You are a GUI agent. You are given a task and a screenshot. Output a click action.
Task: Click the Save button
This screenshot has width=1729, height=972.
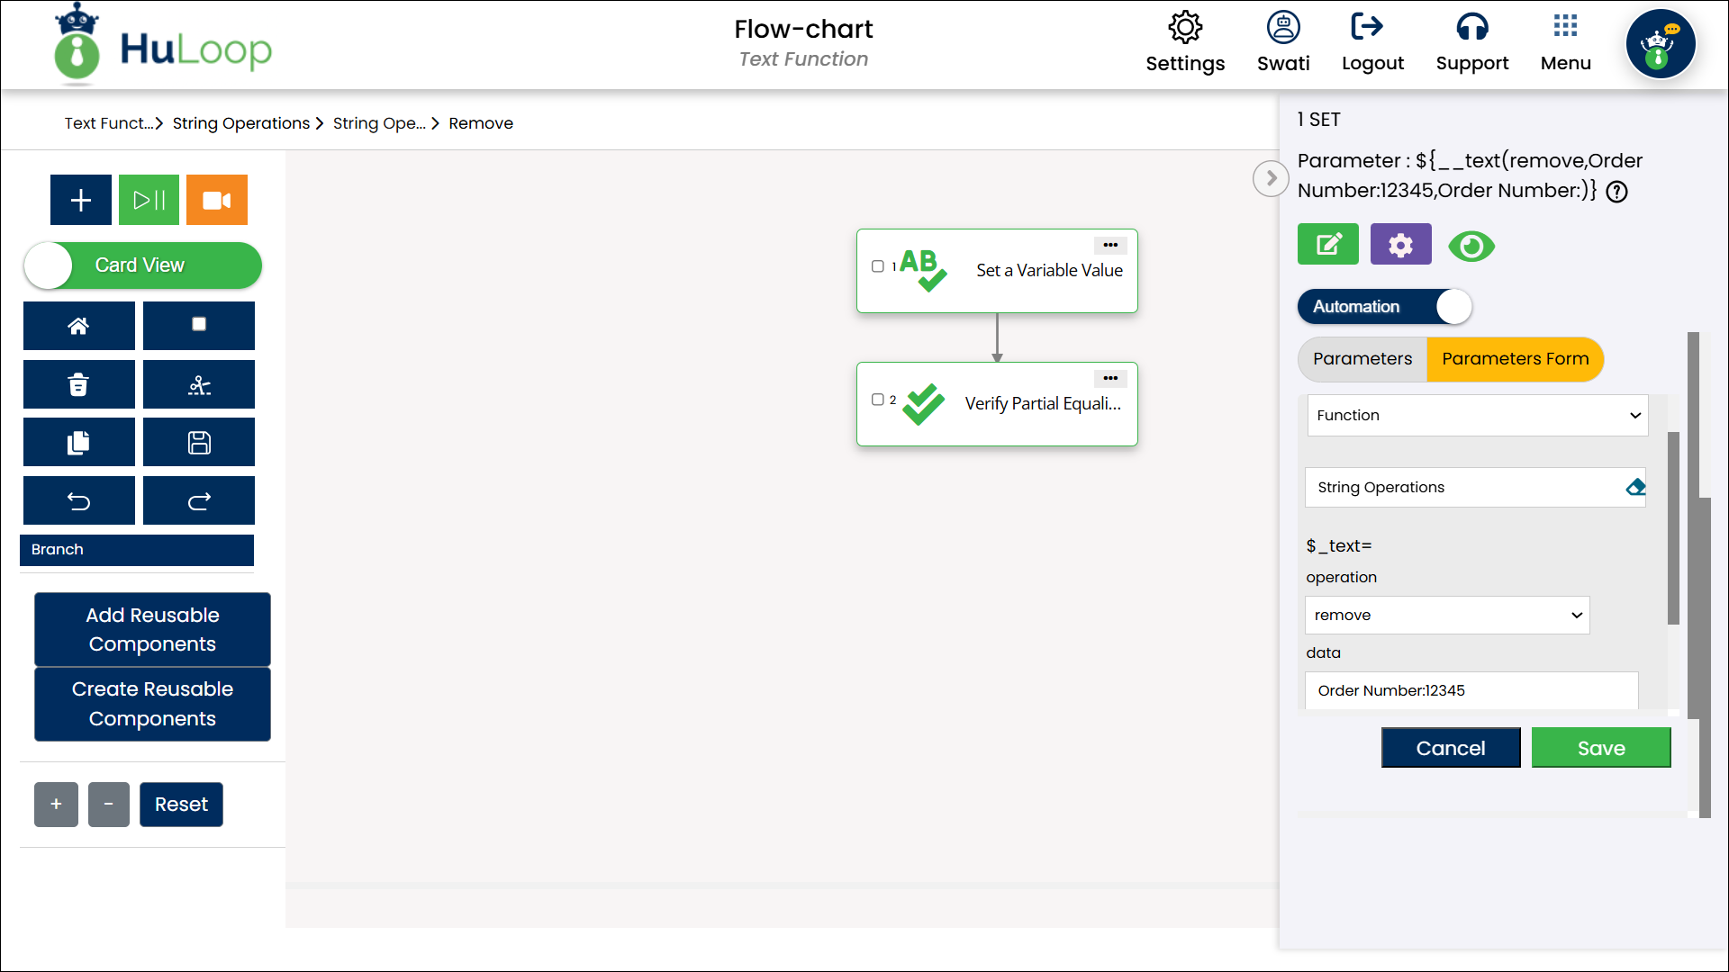1601,748
